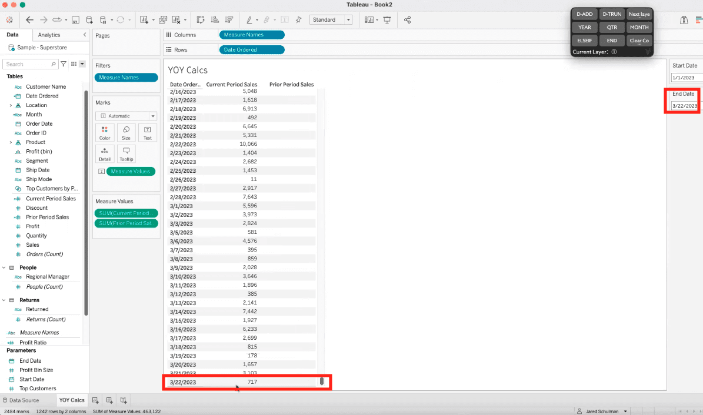Click Tooltip on the Marks card

pos(126,153)
